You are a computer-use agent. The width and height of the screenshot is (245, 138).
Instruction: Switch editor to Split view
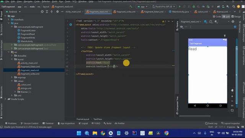226,16
